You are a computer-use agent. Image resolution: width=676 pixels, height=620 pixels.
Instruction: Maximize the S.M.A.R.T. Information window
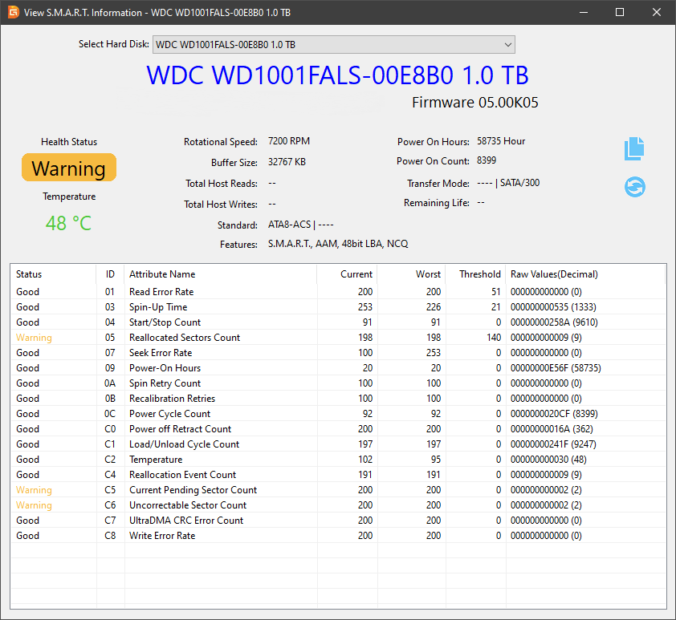point(620,12)
